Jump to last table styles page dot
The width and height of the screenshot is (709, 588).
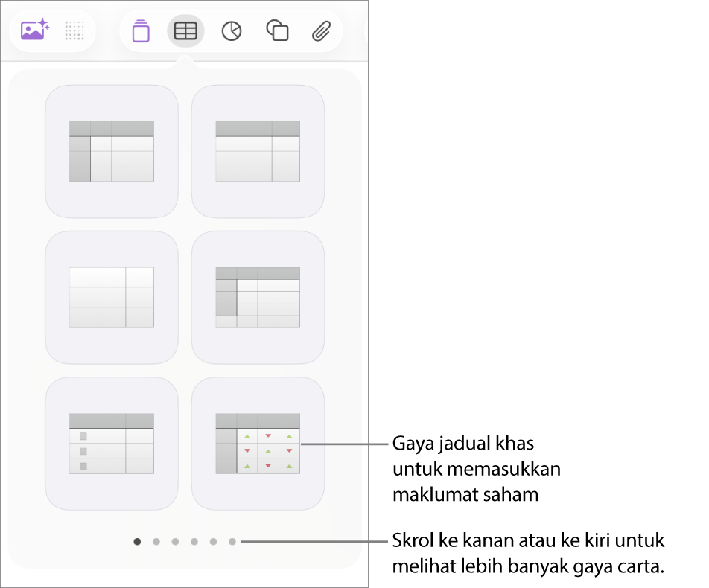coord(232,542)
